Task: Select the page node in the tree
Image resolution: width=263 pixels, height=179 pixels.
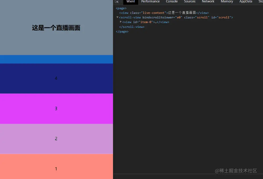Action: [x=121, y=8]
